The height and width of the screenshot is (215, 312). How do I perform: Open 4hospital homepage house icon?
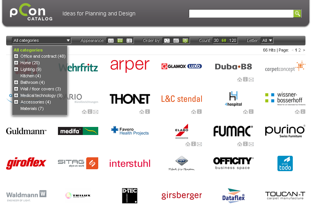coord(245,112)
